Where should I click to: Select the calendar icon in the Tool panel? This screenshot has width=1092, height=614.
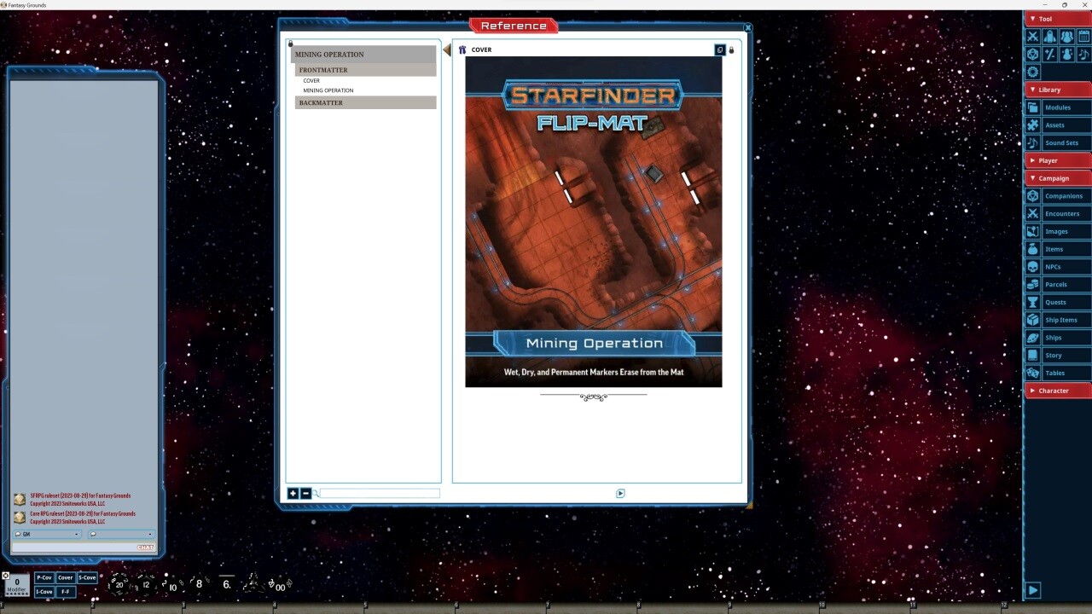(1083, 36)
